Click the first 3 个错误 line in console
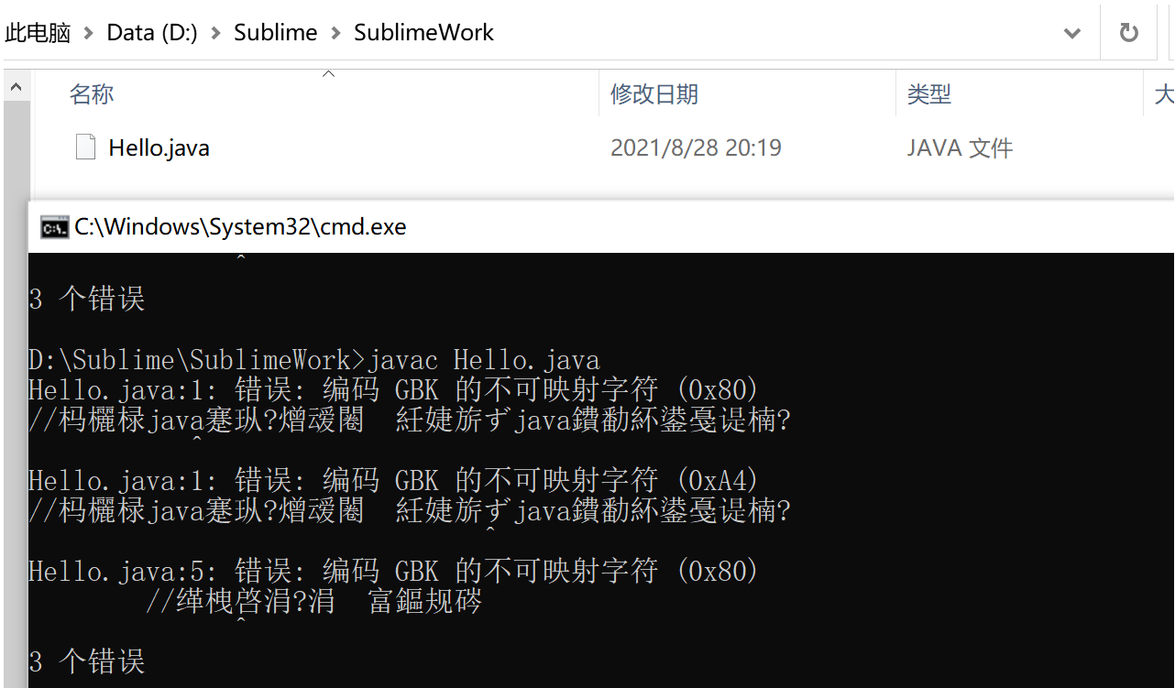 pos(87,299)
